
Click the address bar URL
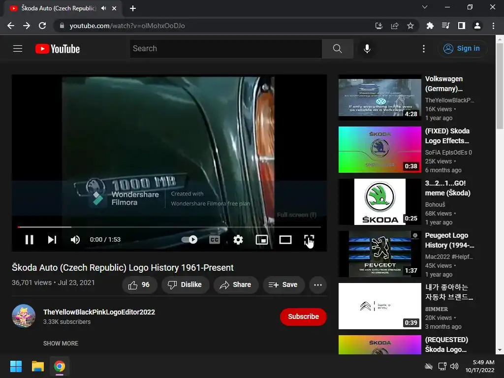[x=127, y=26]
